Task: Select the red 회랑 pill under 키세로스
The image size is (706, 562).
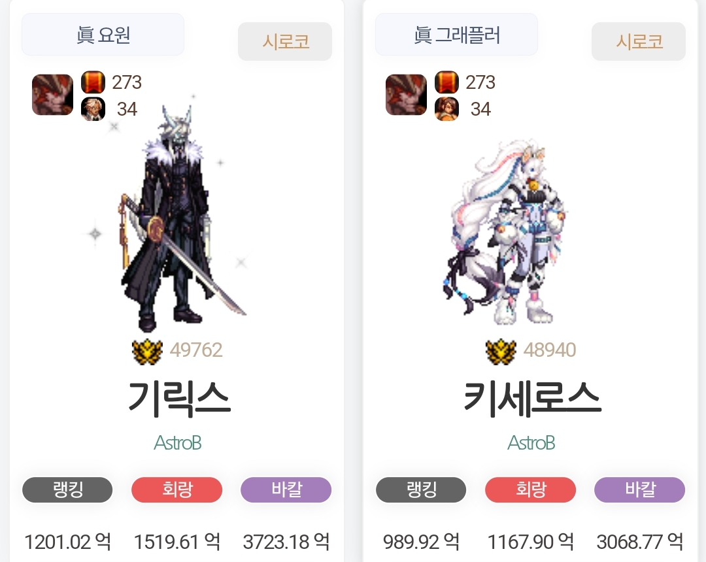Action: [x=530, y=489]
